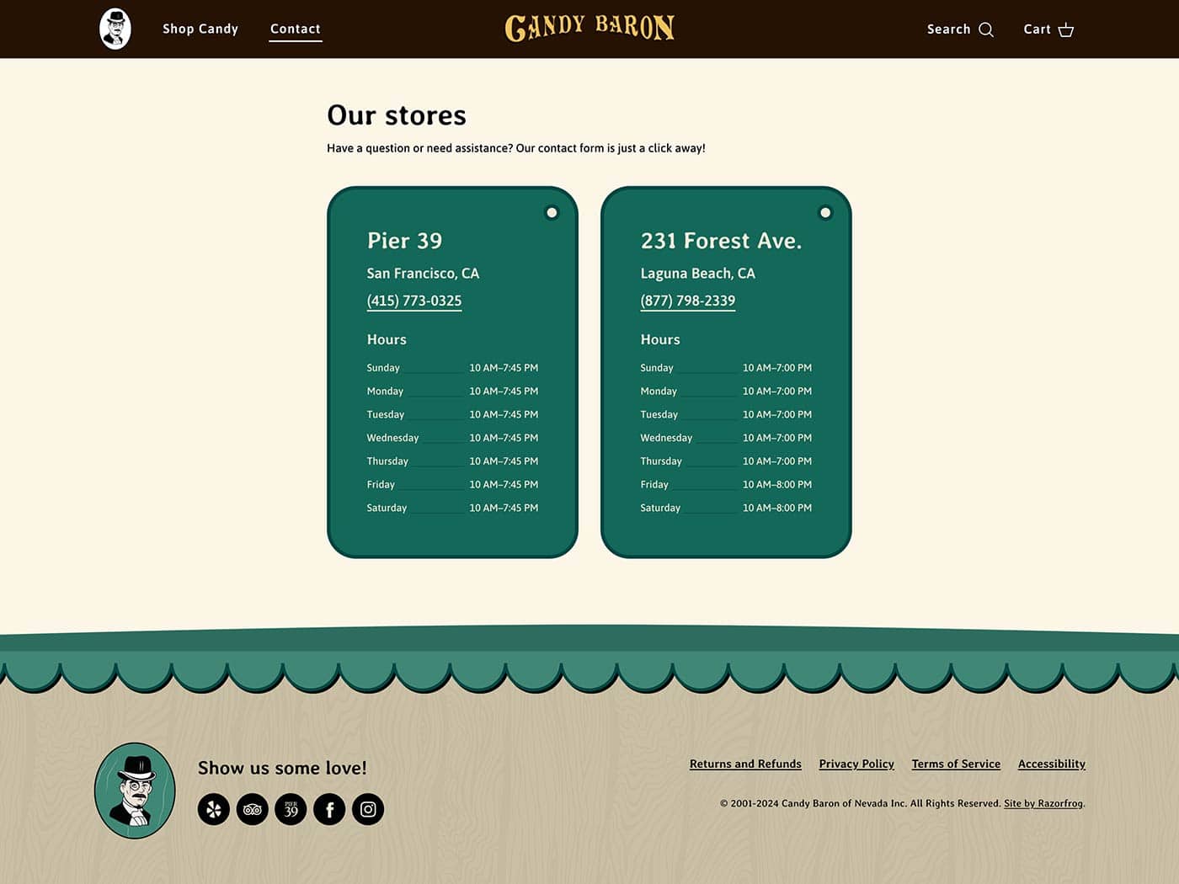This screenshot has width=1179, height=884.
Task: Open the Instagram icon link
Action: (368, 809)
